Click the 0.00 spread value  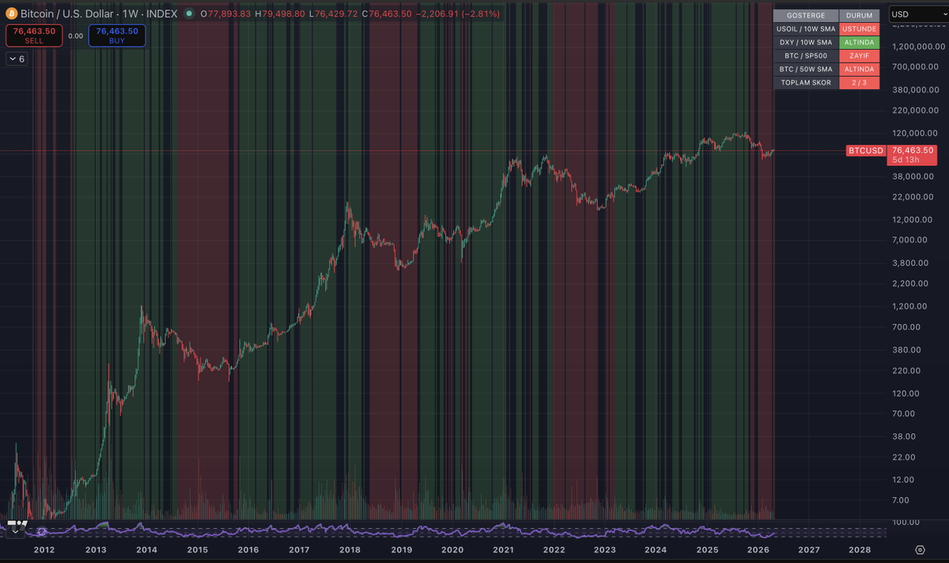tap(75, 36)
